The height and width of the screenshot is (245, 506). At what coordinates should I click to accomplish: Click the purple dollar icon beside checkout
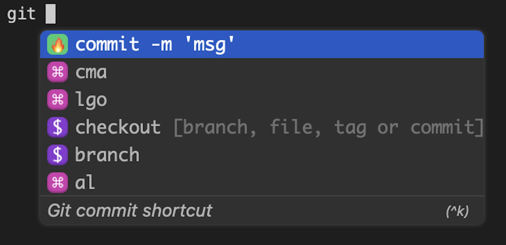[x=57, y=127]
